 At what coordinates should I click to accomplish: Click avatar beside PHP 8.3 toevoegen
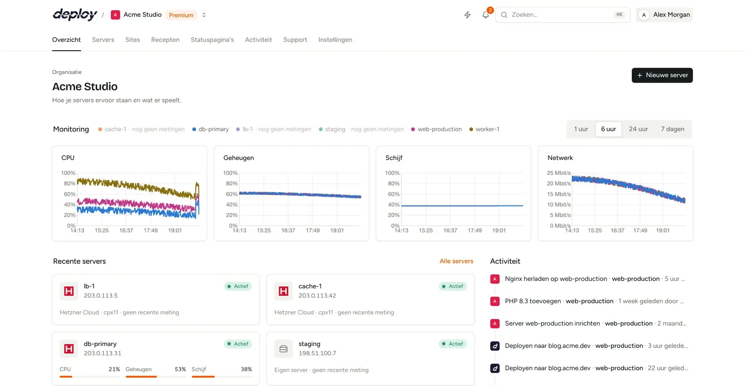tap(495, 301)
